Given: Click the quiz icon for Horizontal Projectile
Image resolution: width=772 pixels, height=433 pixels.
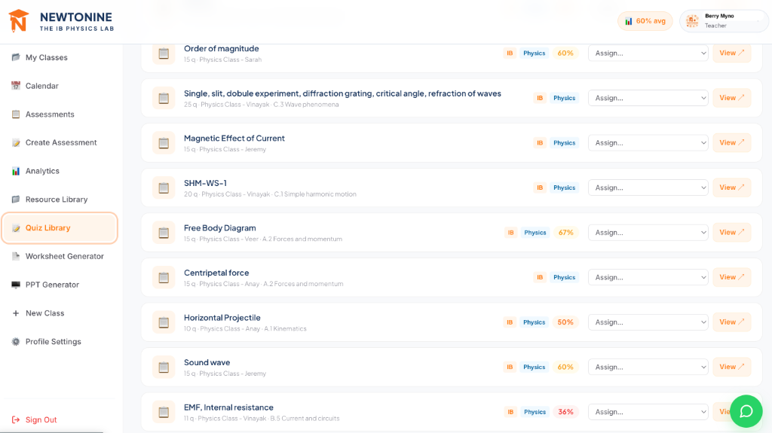Looking at the screenshot, I should pyautogui.click(x=164, y=322).
